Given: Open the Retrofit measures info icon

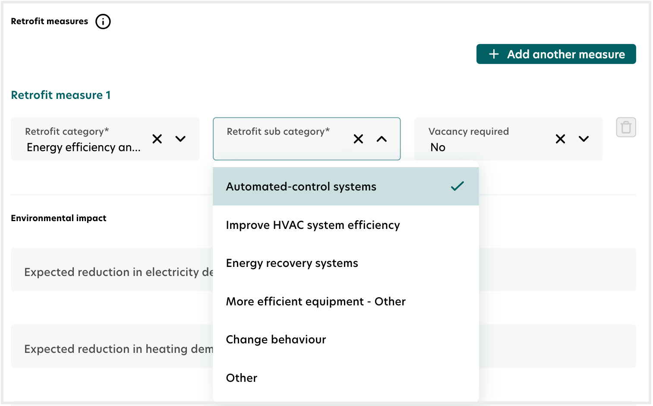Looking at the screenshot, I should pos(103,21).
